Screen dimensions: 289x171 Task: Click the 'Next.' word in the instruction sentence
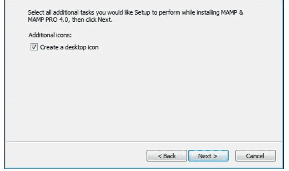click(105, 19)
